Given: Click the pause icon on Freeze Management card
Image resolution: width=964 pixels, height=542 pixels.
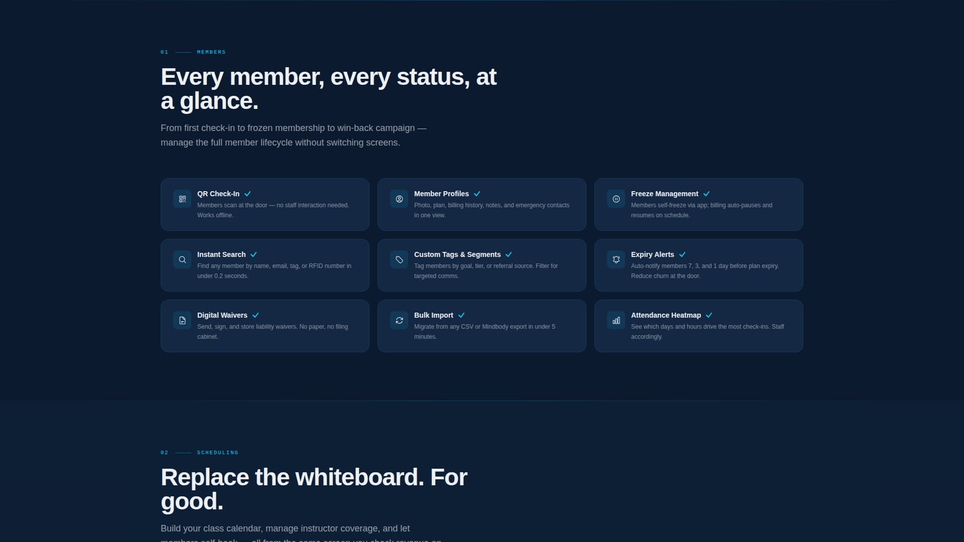Looking at the screenshot, I should (x=616, y=199).
